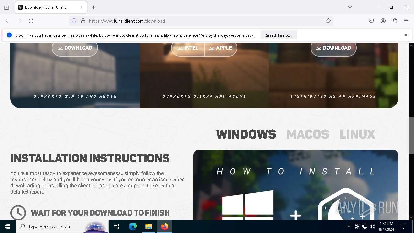Open Save to Pocket icon
The image size is (414, 233).
[371, 21]
